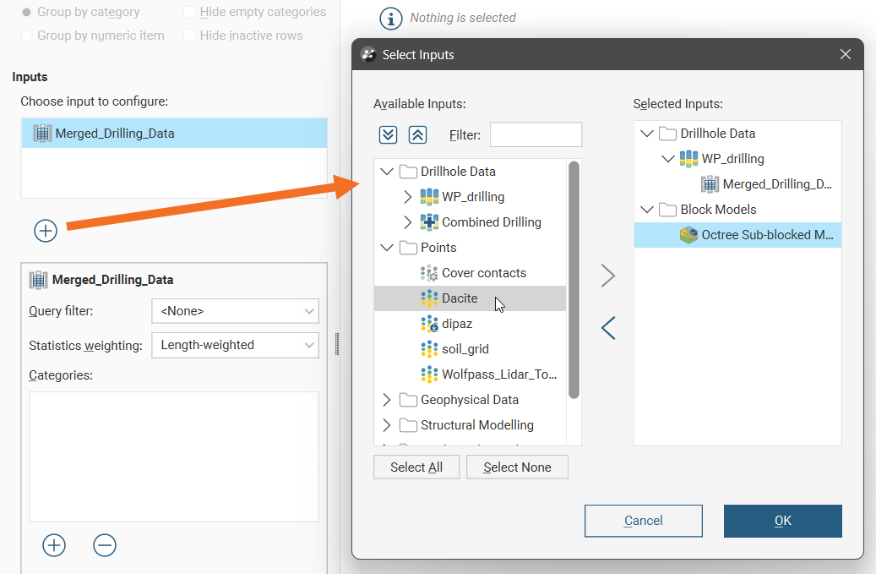Click the left arrow to remove input
Screen dimensions: 876x574
608,328
